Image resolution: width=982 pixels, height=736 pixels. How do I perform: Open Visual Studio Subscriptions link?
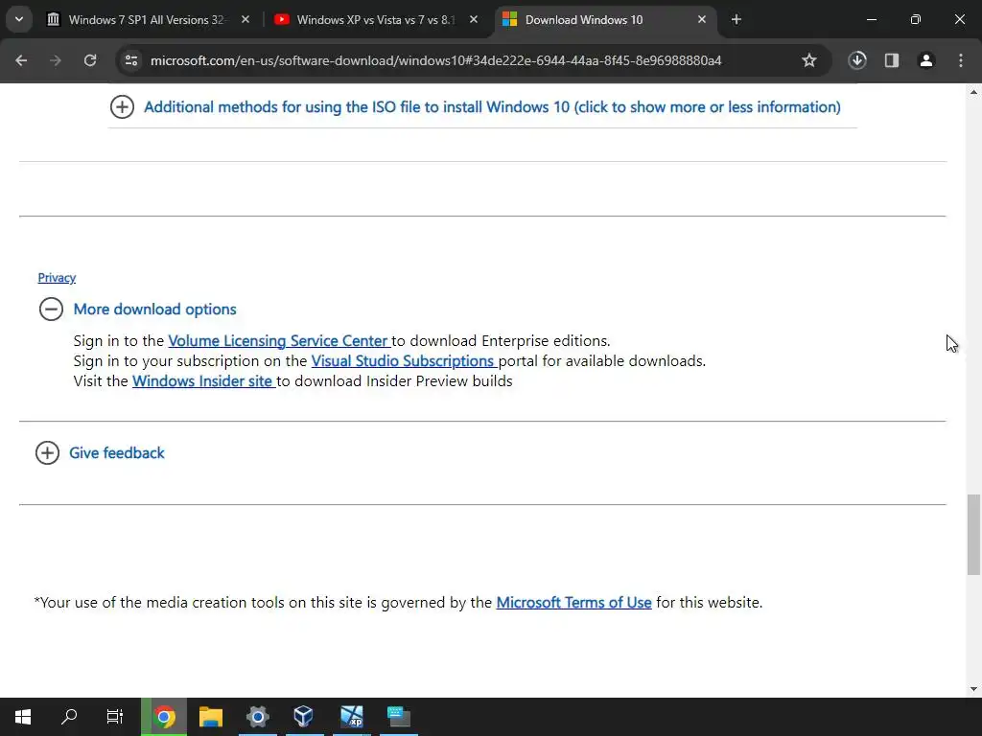403,361
